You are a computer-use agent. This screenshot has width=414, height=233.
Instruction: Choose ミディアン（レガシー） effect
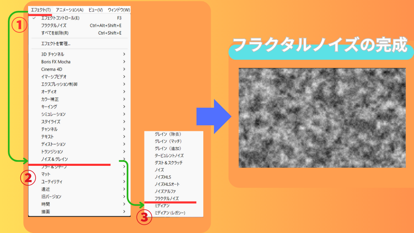pos(170,213)
